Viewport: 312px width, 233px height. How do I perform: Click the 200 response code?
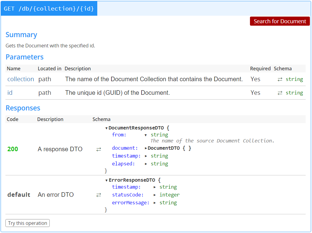coord(13,149)
